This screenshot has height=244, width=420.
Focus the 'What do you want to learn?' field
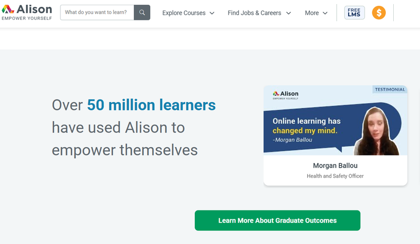[97, 12]
